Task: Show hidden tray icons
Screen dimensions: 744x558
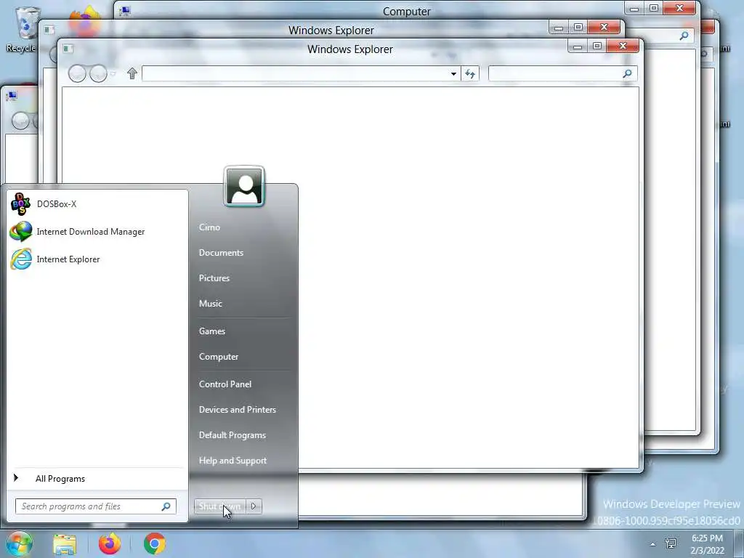Action: coord(653,544)
